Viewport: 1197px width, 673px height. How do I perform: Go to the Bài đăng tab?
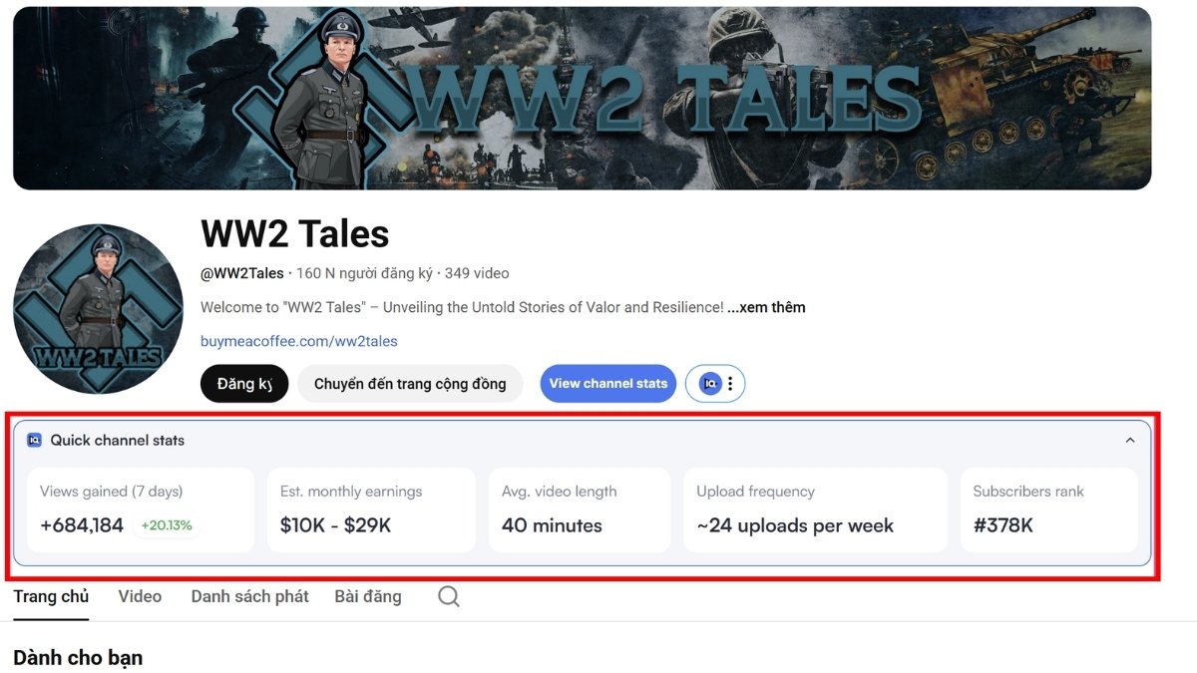pos(368,596)
